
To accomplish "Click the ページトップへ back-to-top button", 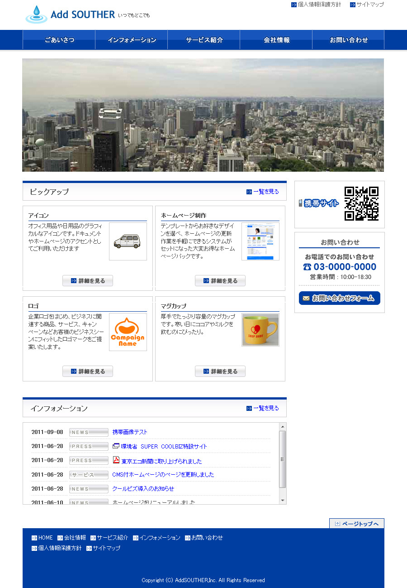I will (356, 524).
